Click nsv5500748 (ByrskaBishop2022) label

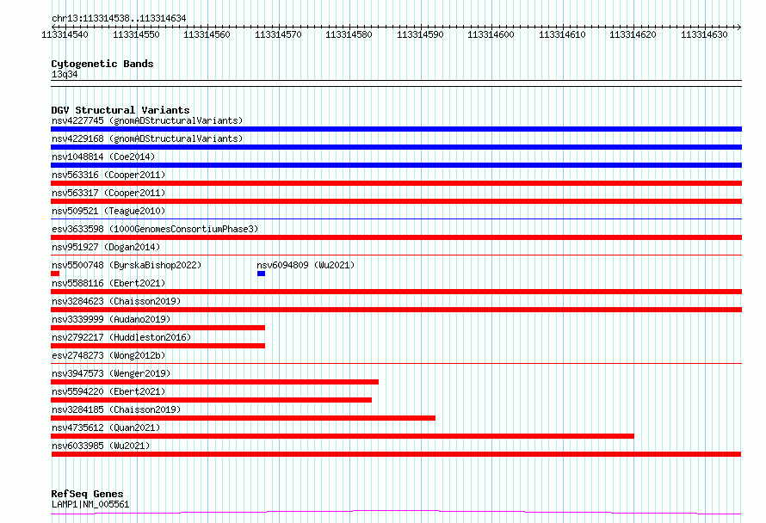pos(127,265)
